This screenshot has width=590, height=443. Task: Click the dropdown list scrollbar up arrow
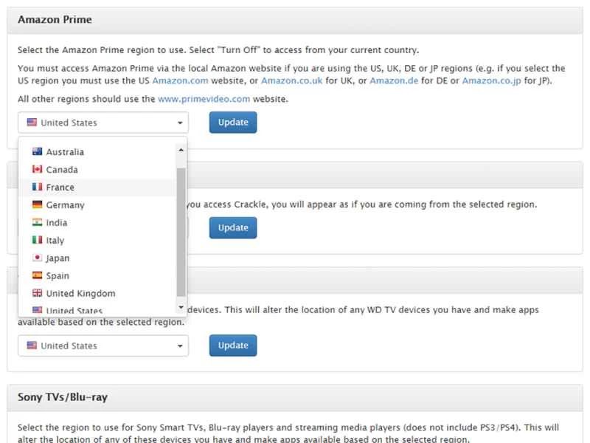pos(181,149)
